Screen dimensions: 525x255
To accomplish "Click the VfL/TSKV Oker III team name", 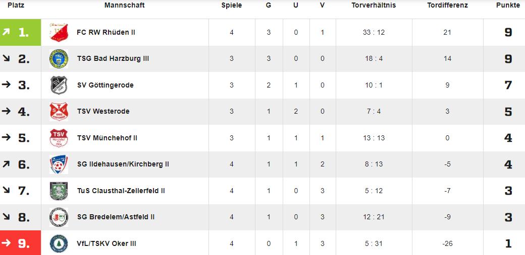I will [107, 243].
